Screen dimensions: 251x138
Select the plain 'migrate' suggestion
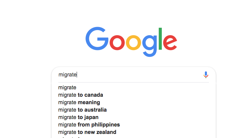tap(67, 87)
